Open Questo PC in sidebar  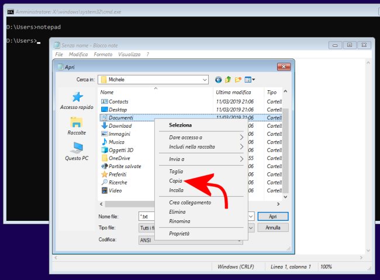(77, 152)
